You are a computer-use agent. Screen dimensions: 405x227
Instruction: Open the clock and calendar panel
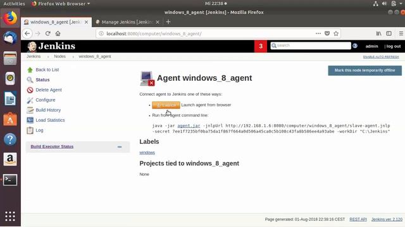(x=216, y=4)
